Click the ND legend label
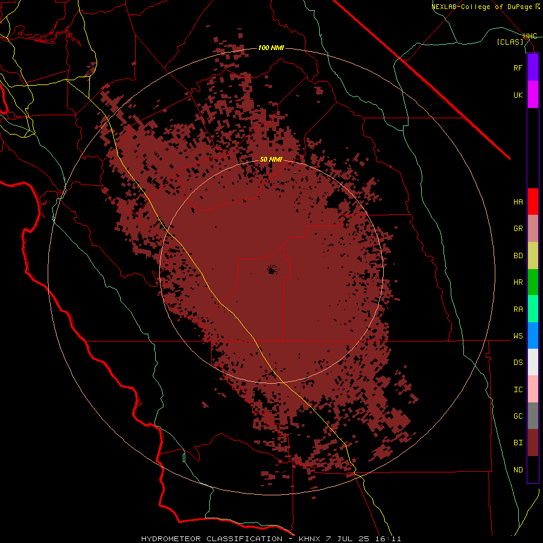 click(518, 470)
